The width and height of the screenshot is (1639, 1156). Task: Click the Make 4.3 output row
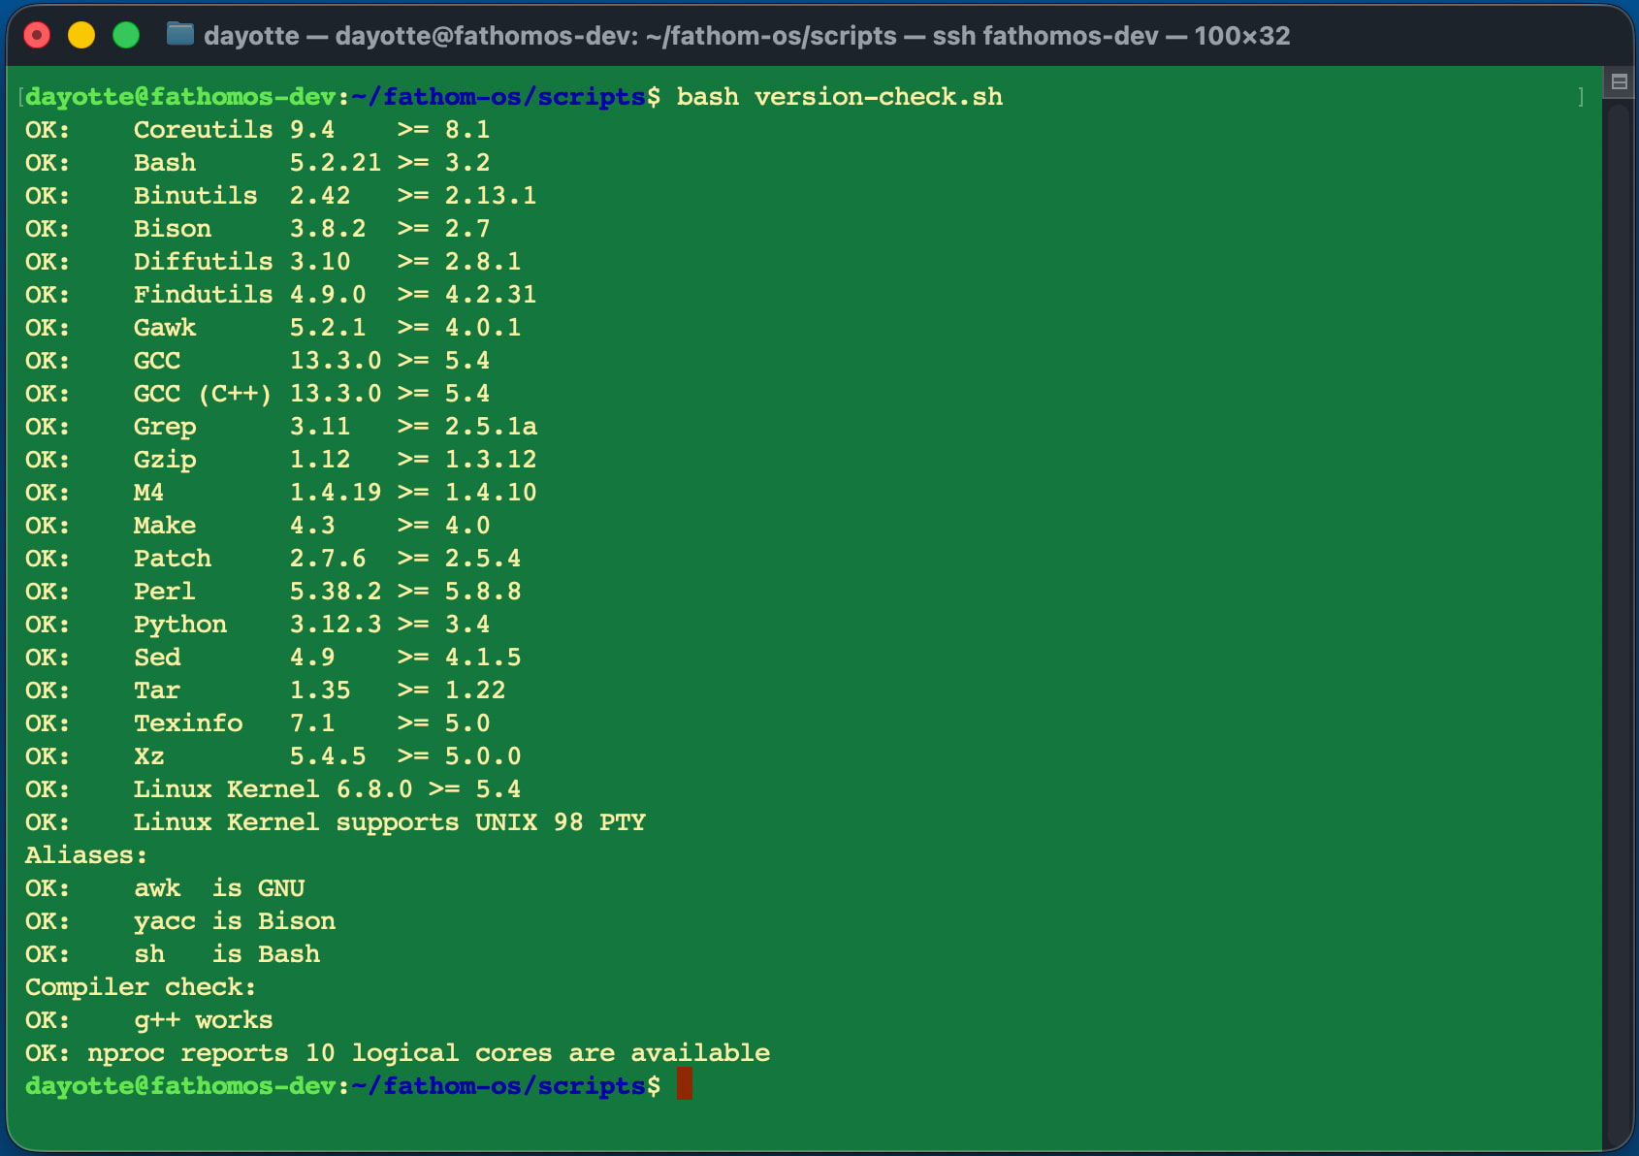point(257,526)
